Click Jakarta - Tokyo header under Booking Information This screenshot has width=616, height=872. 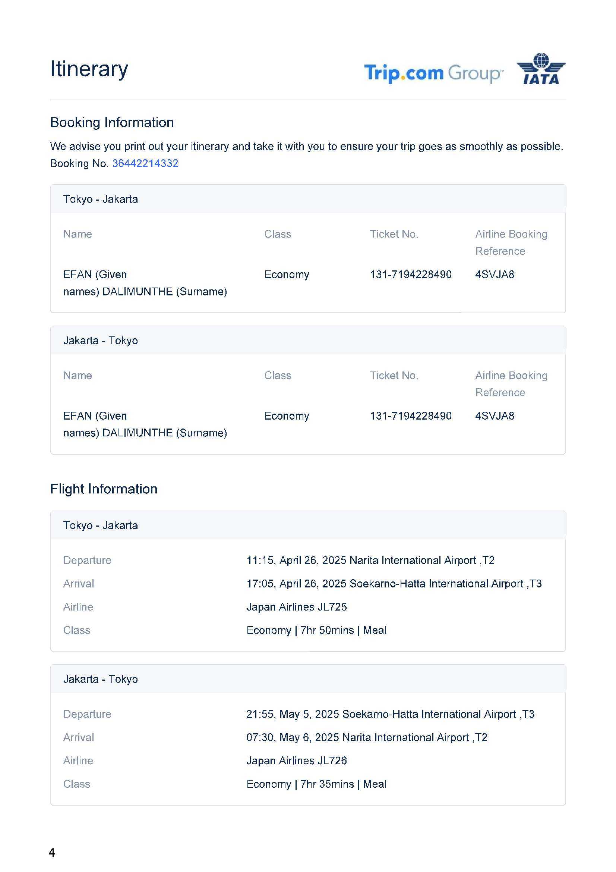101,340
